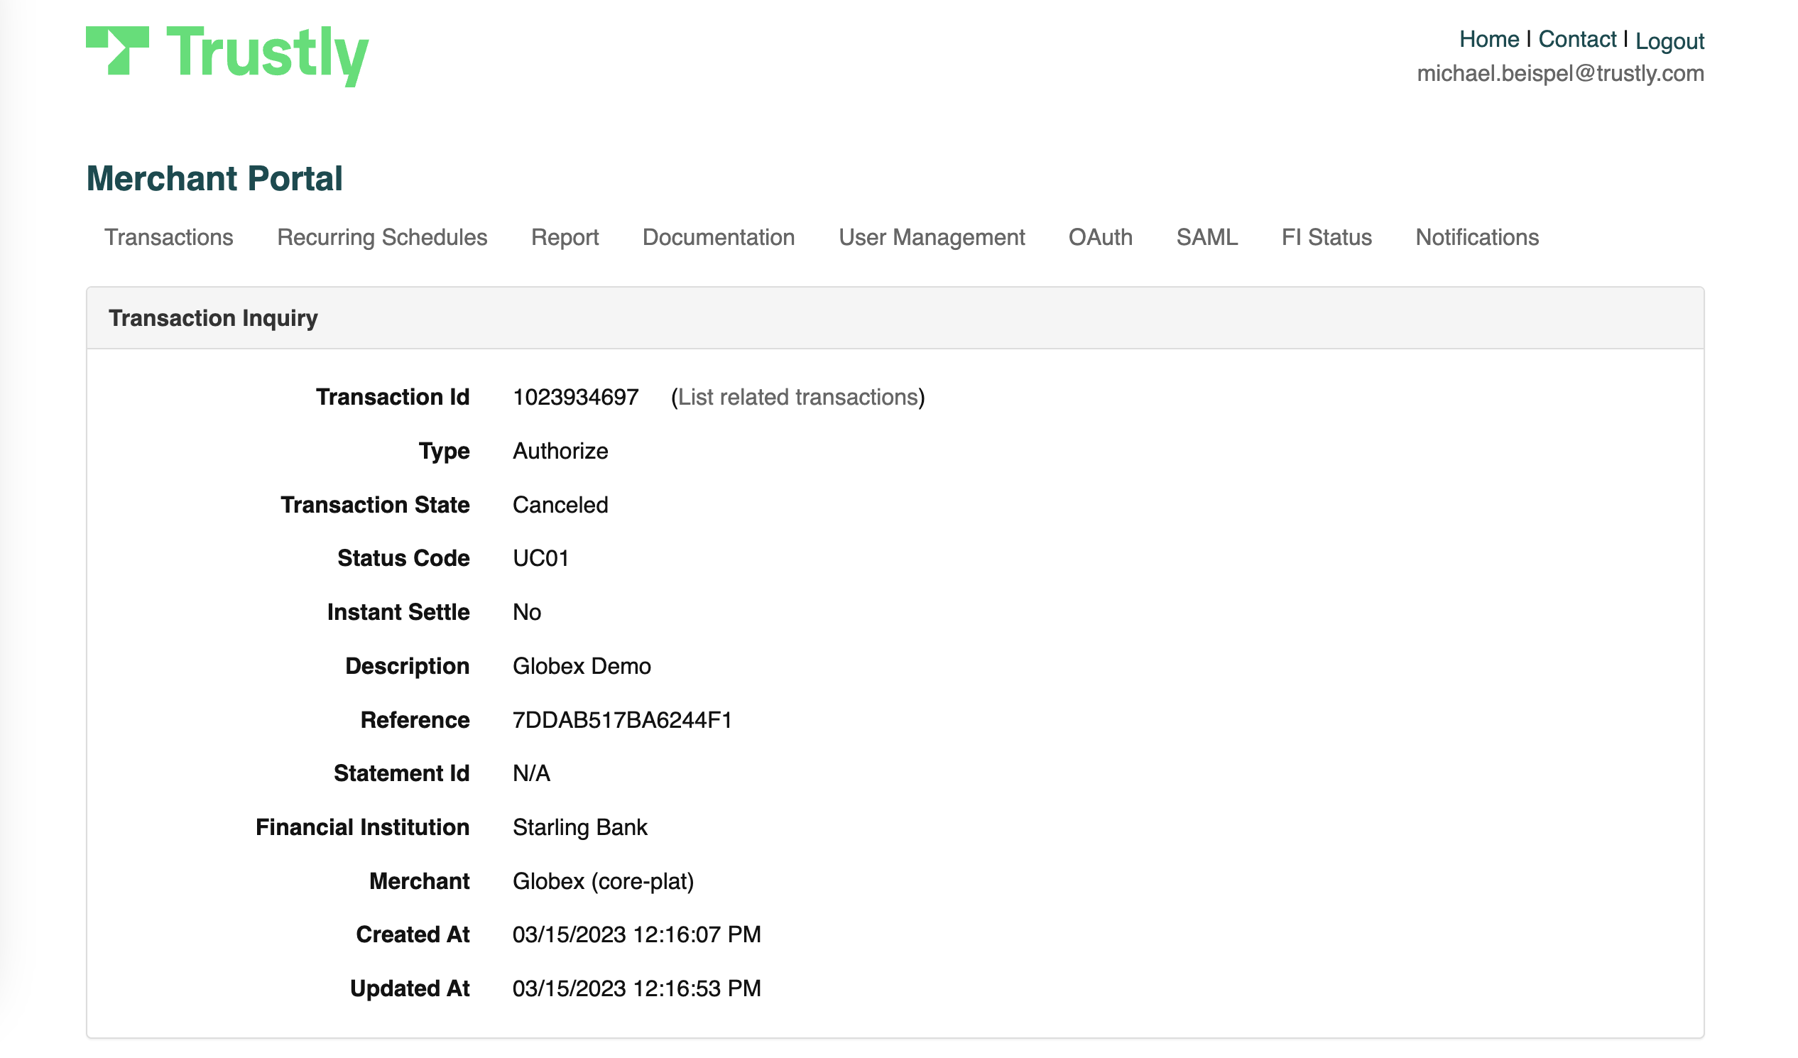The height and width of the screenshot is (1058, 1798).
Task: Click List related transactions link
Action: tap(797, 398)
